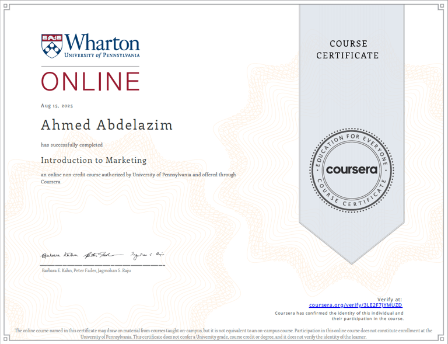
Task: Click 'Coursera has confirmed the identity' statement
Action: tap(339, 316)
